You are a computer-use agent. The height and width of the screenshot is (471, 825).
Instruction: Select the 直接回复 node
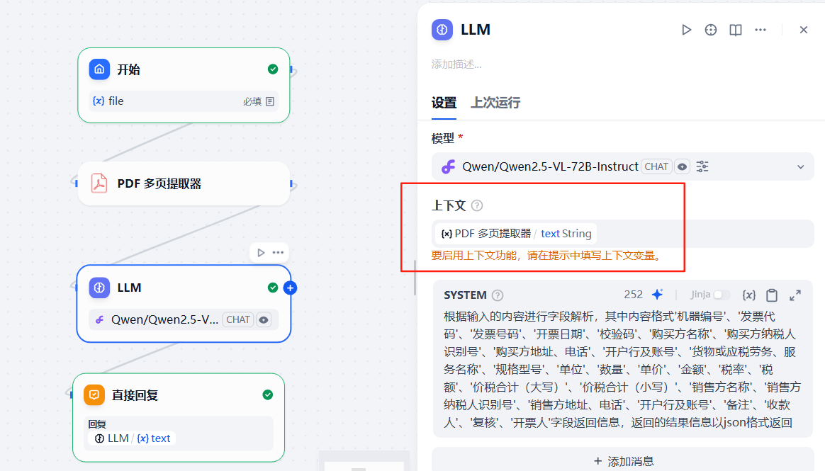(x=179, y=417)
